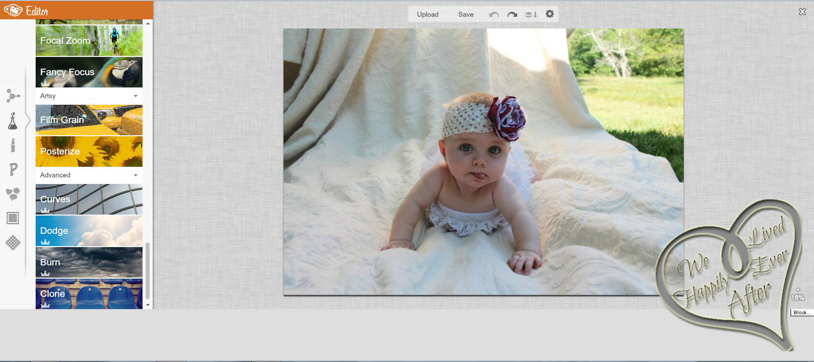This screenshot has width=814, height=362.
Task: Apply the Film Grain effect
Action: (89, 120)
